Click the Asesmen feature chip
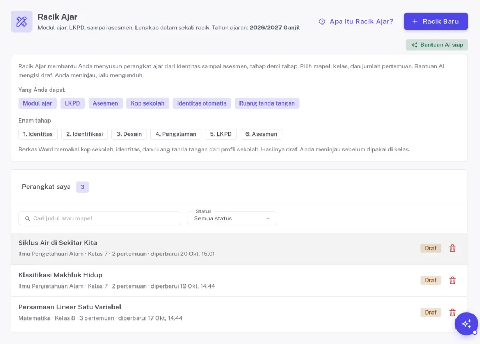480x344 pixels. [105, 103]
